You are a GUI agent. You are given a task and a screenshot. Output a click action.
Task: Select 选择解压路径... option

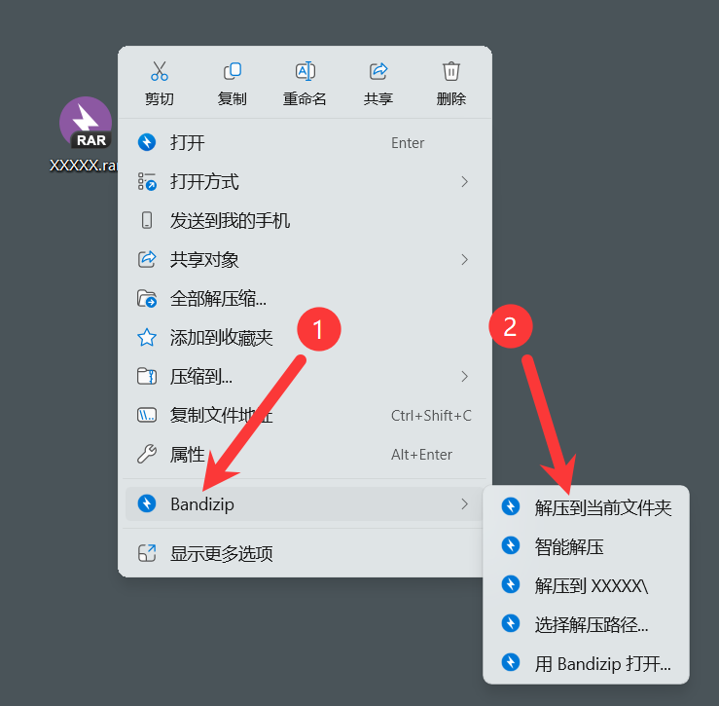click(586, 625)
